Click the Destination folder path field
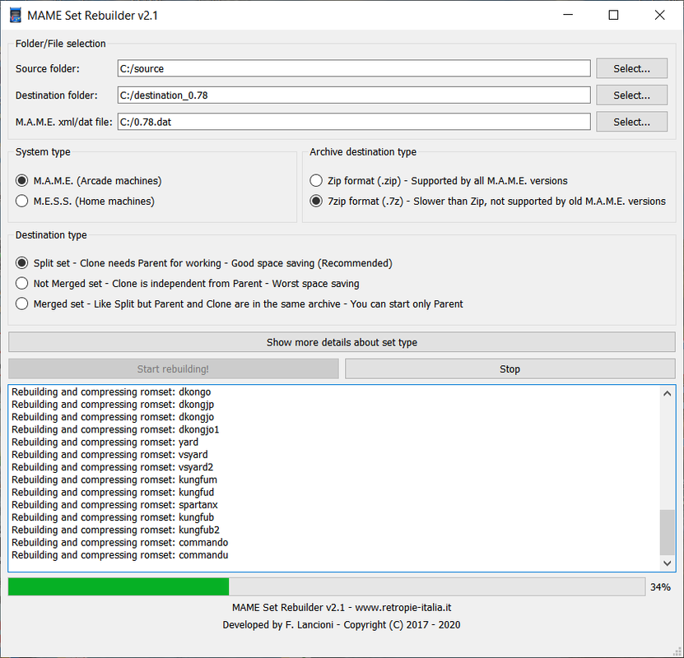Image resolution: width=684 pixels, height=658 pixels. click(354, 95)
